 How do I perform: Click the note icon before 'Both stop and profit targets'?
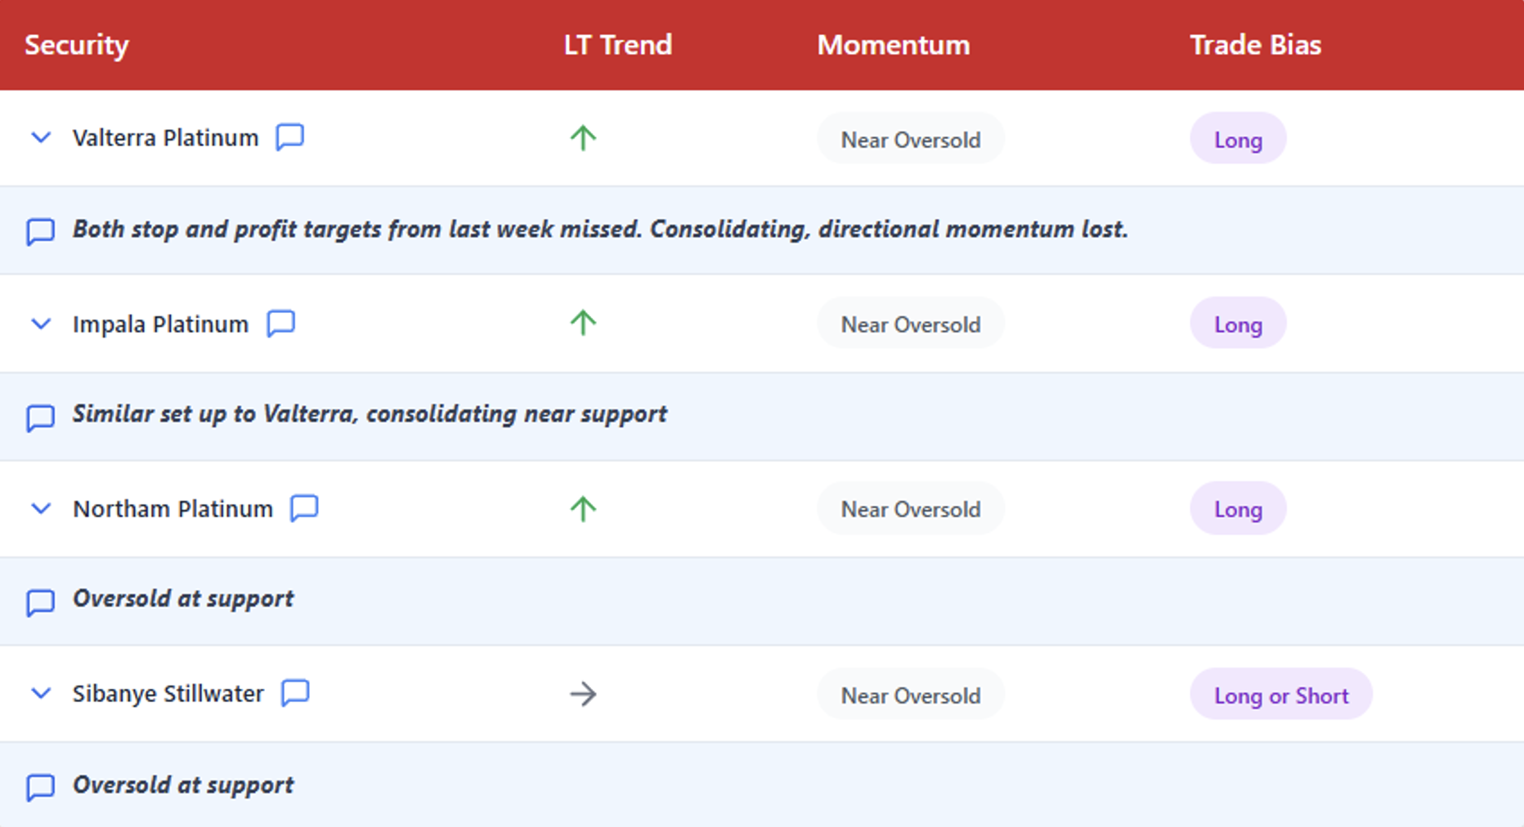point(40,232)
